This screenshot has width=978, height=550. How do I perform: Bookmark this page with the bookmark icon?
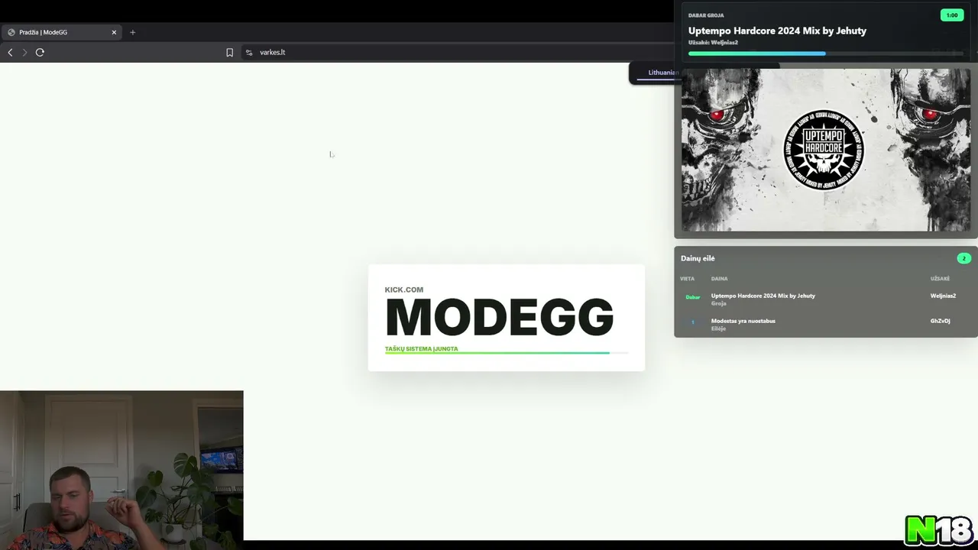click(229, 52)
